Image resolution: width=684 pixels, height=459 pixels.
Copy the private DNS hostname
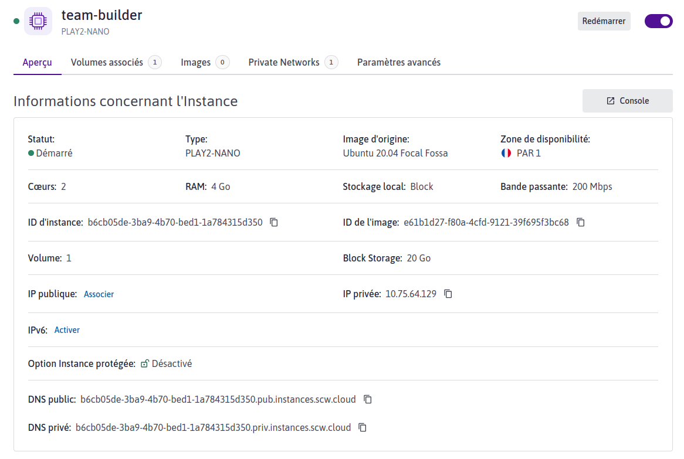pyautogui.click(x=363, y=427)
